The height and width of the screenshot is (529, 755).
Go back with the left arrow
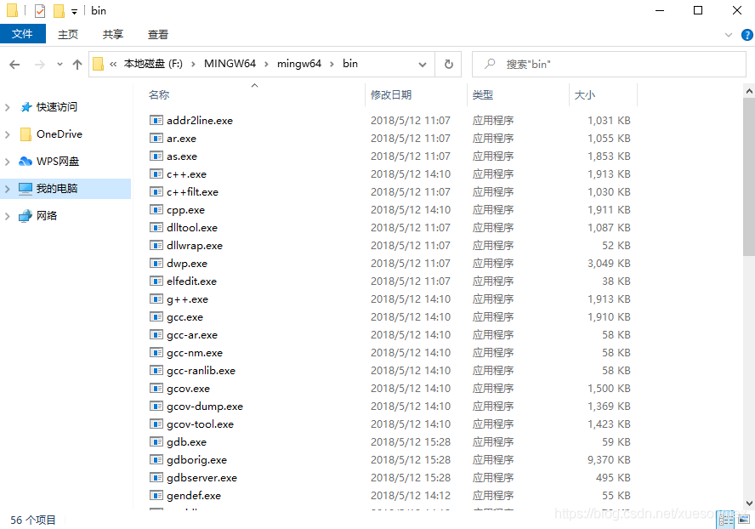tap(14, 64)
